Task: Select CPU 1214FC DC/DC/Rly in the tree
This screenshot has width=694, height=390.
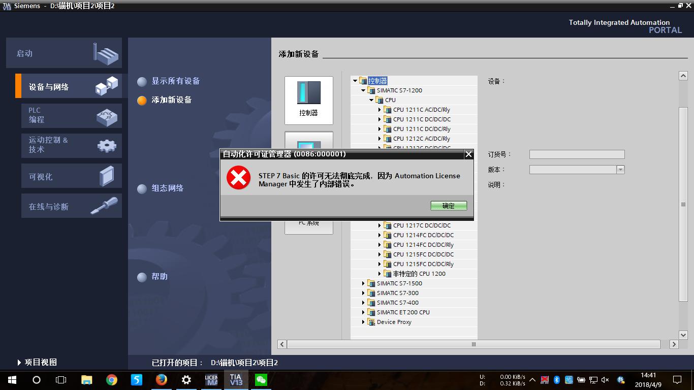Action: coord(423,245)
